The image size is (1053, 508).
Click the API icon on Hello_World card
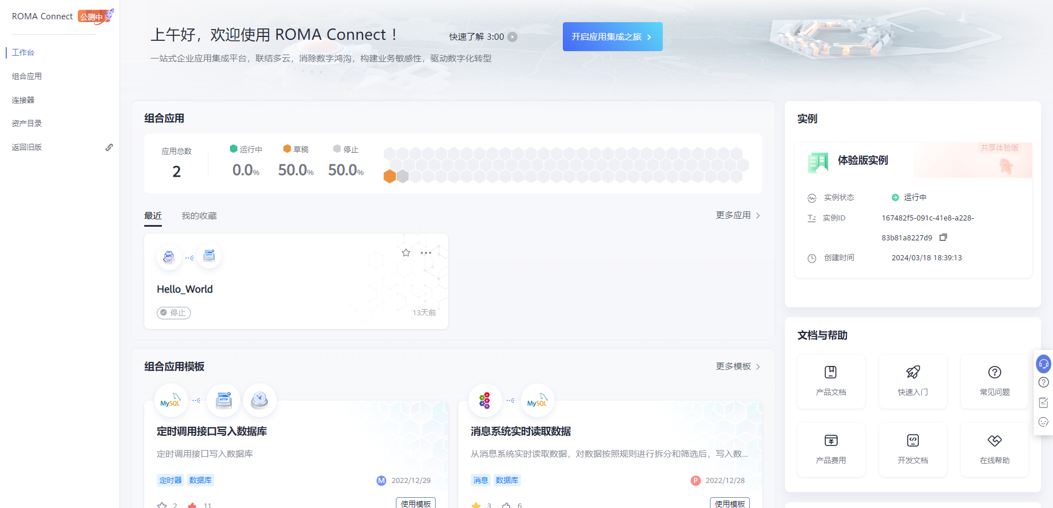(x=169, y=257)
